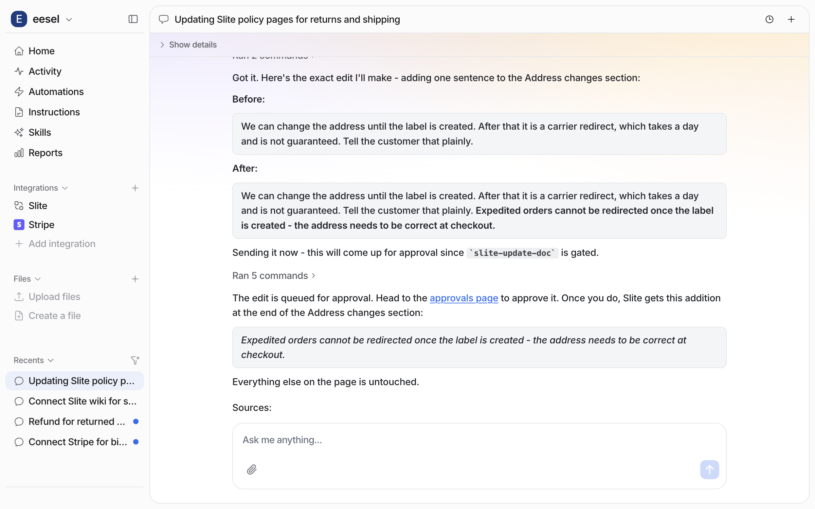Attach a file with the paperclip icon

pyautogui.click(x=252, y=470)
